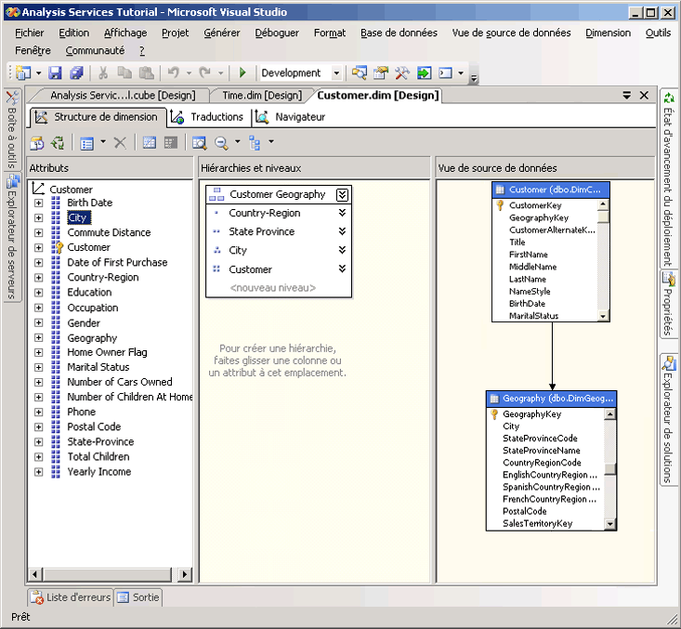Open the Dimension menu
This screenshot has width=681, height=629.
[x=608, y=33]
